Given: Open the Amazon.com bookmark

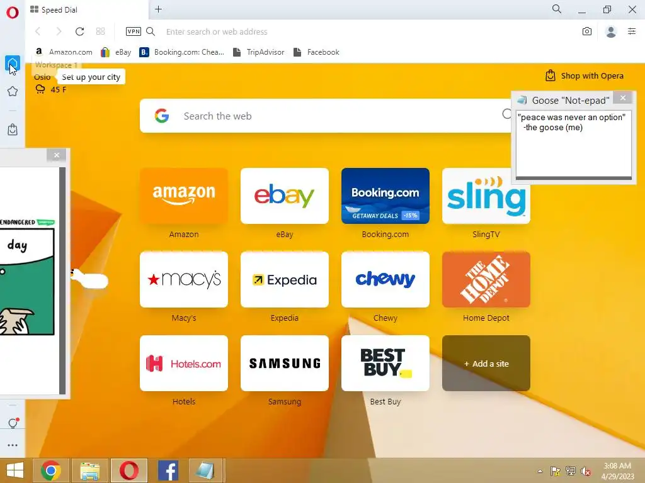Looking at the screenshot, I should click(x=64, y=52).
